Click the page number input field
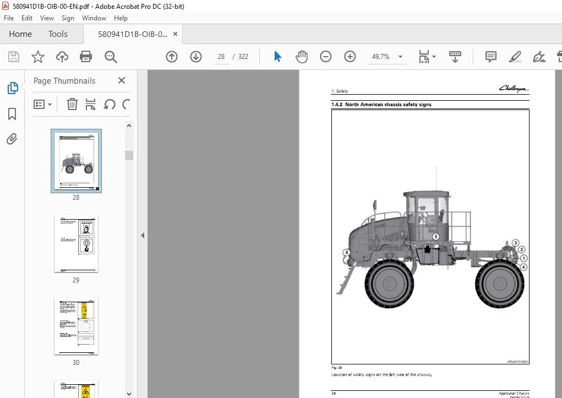The height and width of the screenshot is (398, 562). (221, 57)
